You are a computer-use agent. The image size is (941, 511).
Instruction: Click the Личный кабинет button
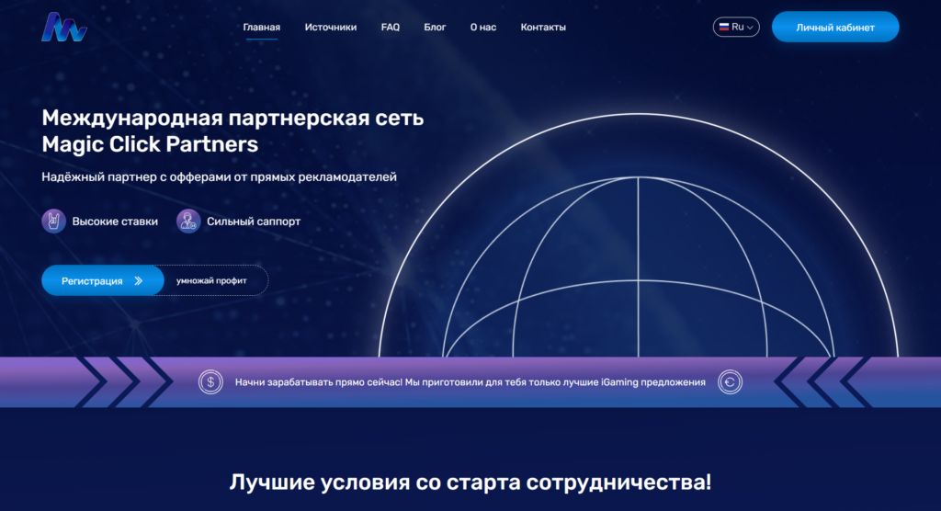coord(835,27)
